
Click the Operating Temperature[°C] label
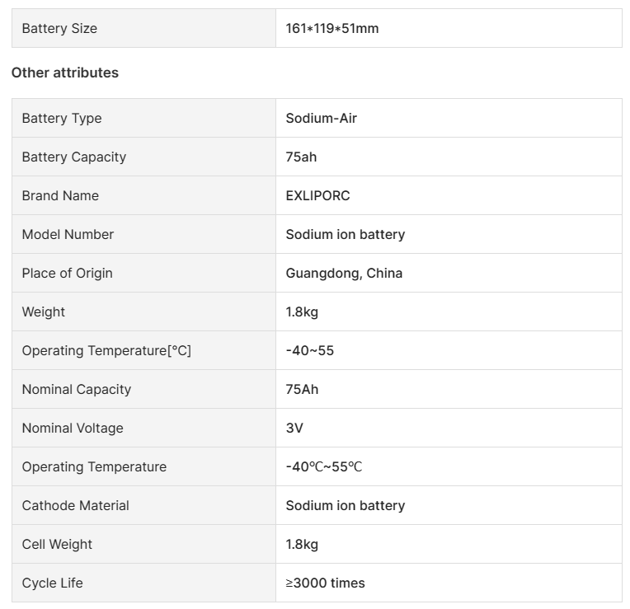pyautogui.click(x=106, y=350)
